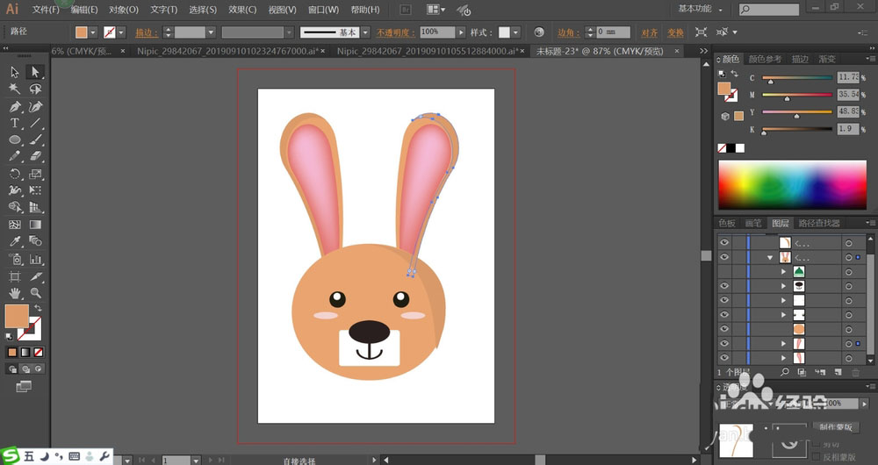Activate the Rotate tool

15,174
